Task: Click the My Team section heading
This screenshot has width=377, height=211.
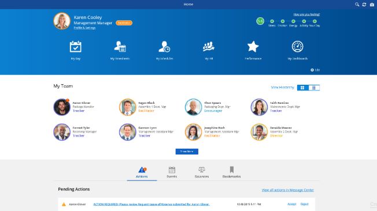Action: [63, 86]
